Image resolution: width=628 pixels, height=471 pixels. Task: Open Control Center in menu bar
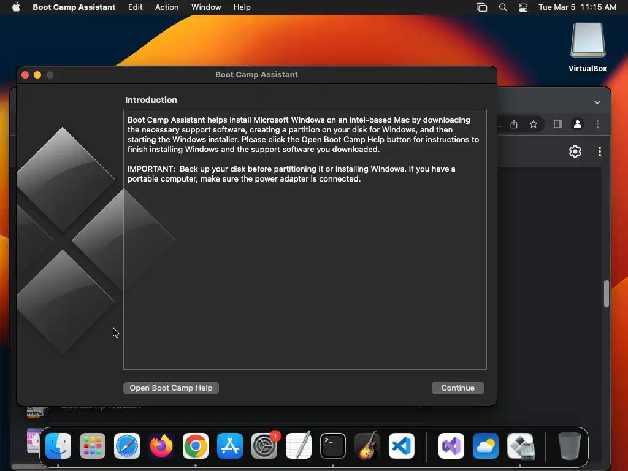(x=523, y=7)
